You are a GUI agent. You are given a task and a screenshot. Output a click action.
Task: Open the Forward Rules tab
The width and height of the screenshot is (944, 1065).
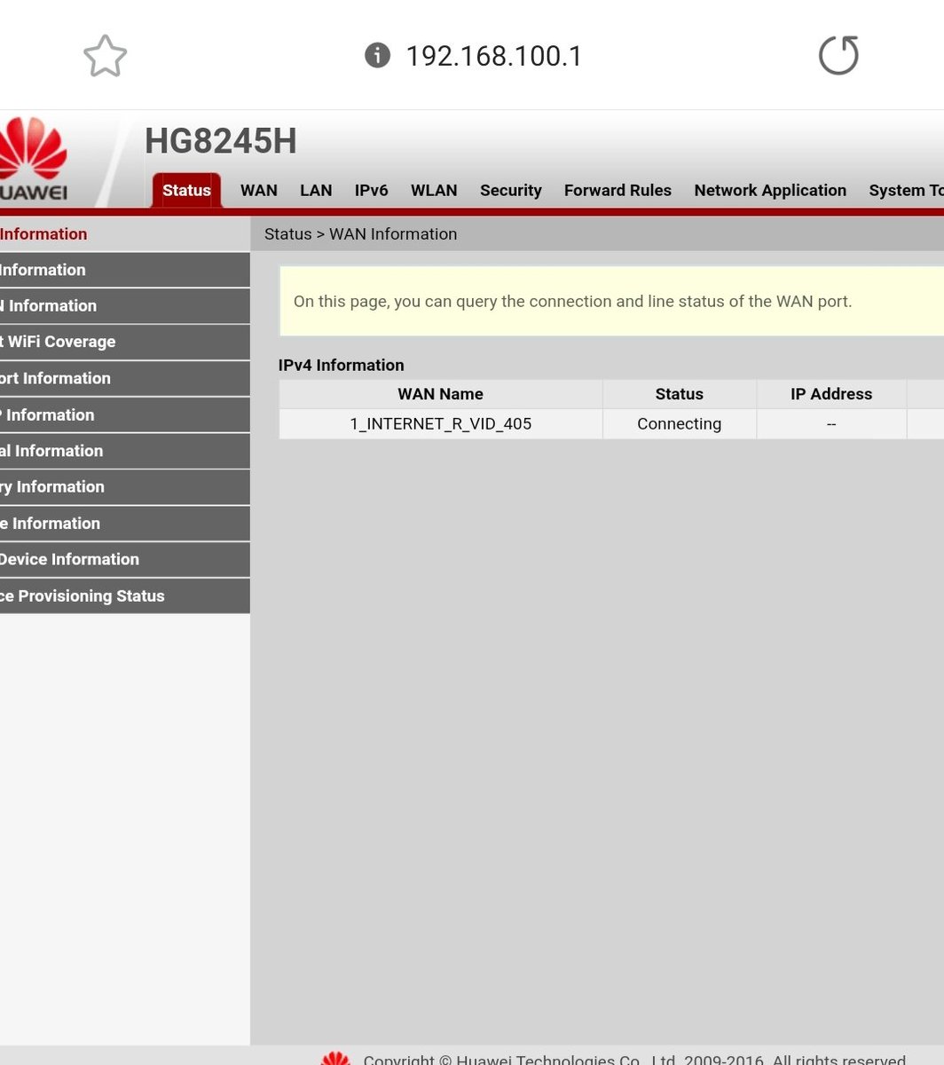(618, 190)
